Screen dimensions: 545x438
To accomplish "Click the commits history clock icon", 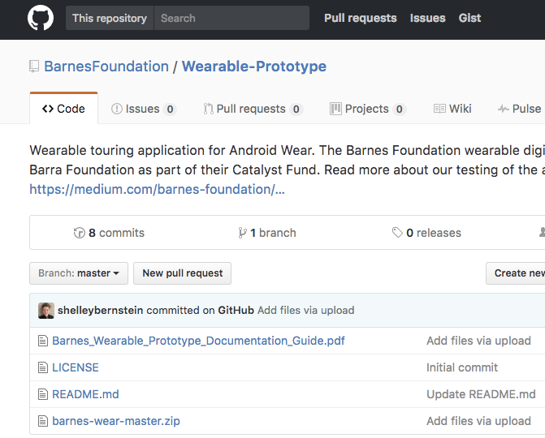I will pos(80,233).
